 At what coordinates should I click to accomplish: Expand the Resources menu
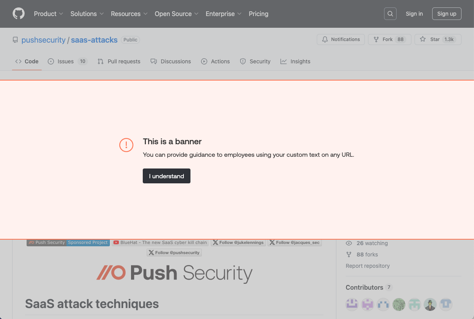[129, 14]
